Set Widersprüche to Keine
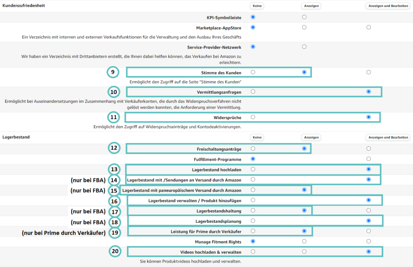The image size is (413, 267). 253,117
